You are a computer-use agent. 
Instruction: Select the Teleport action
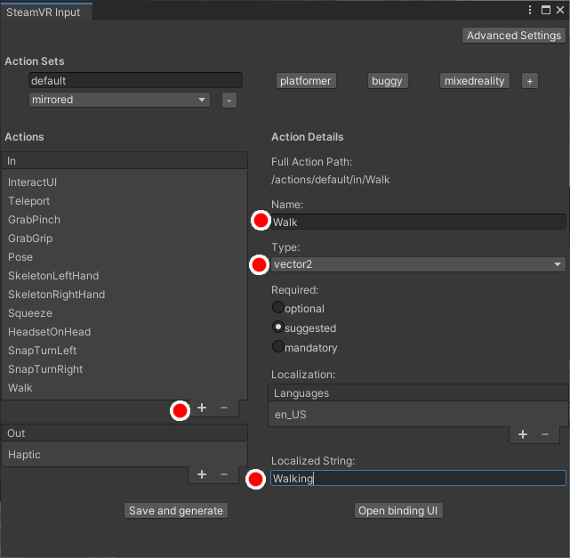[124, 201]
